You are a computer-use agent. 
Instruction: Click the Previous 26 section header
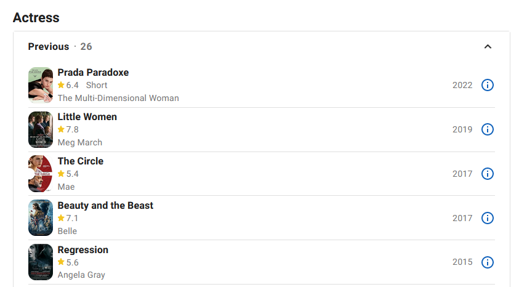pos(60,47)
